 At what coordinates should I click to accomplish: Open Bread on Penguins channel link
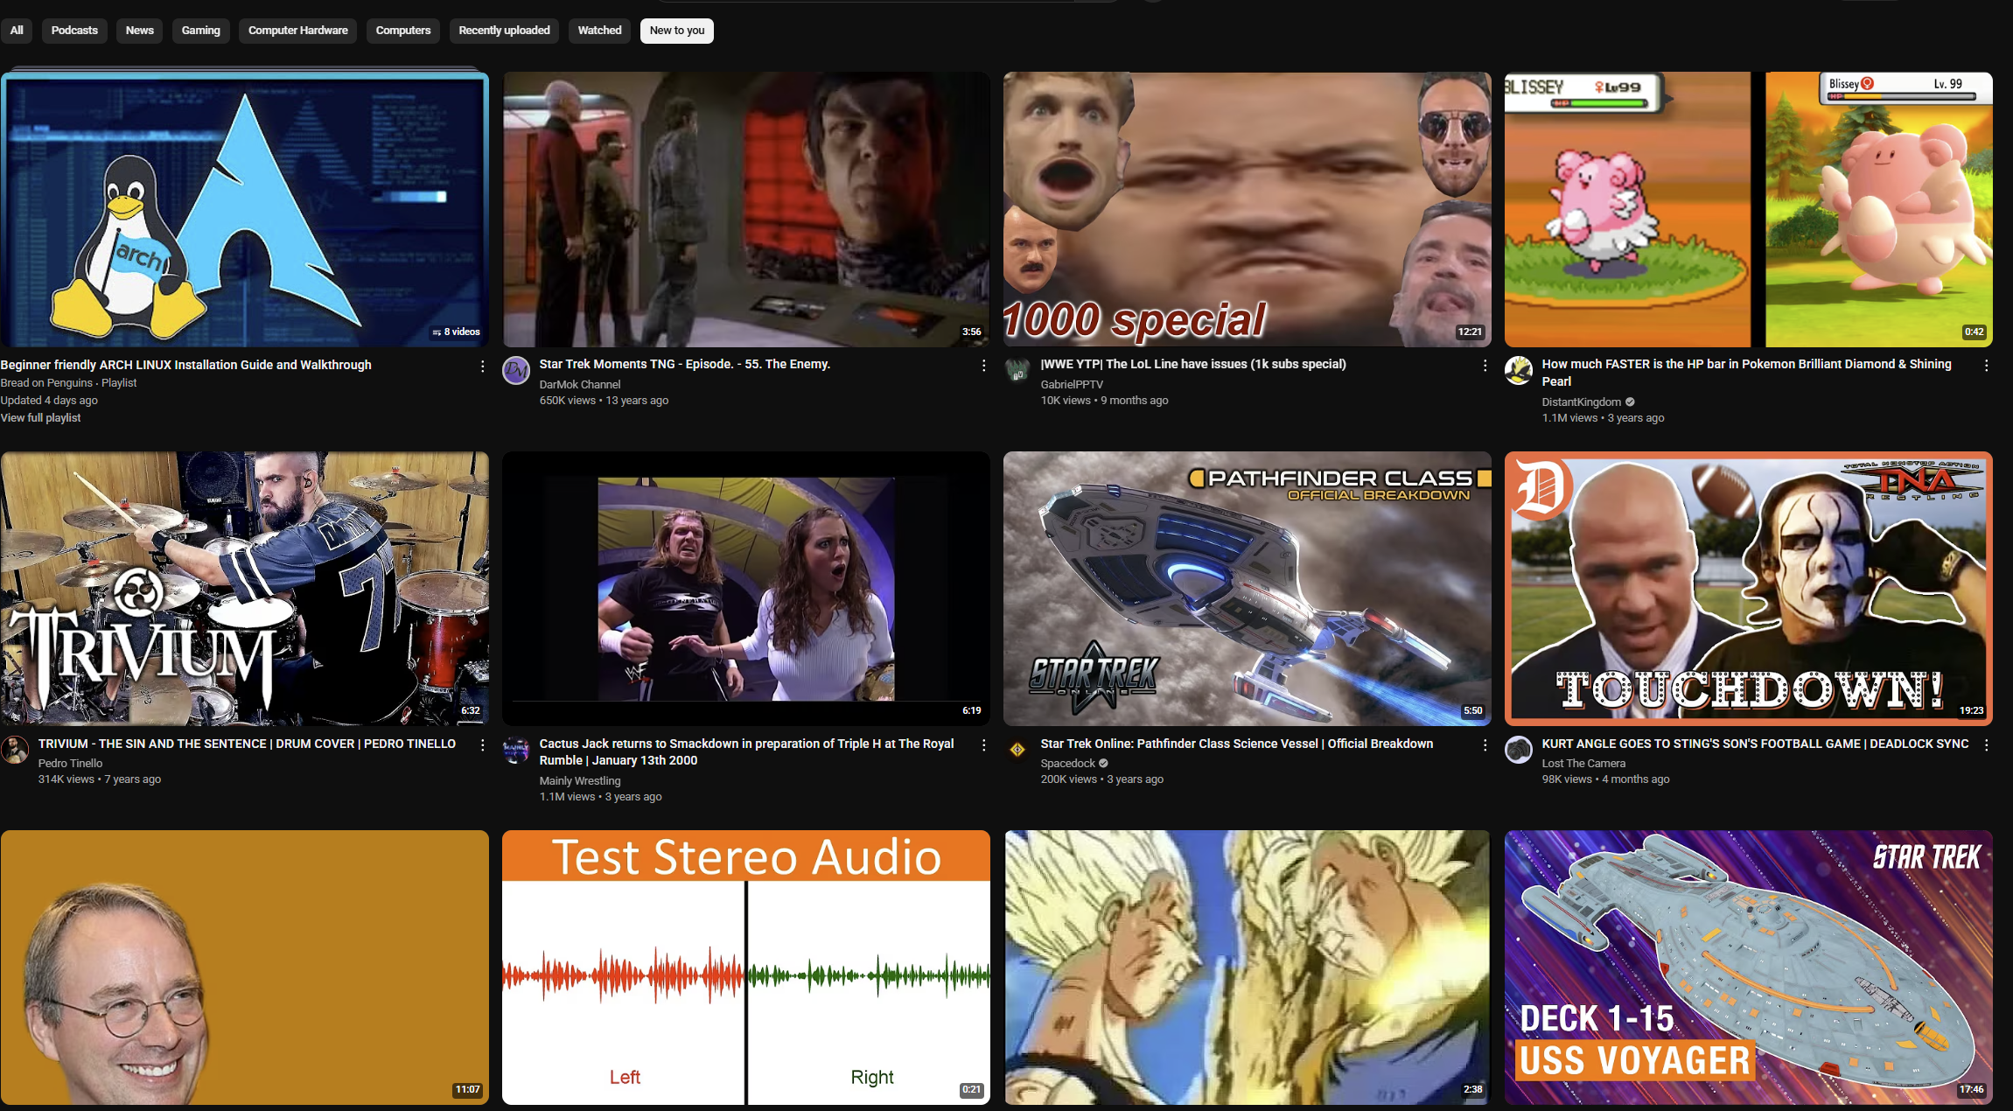coord(46,383)
